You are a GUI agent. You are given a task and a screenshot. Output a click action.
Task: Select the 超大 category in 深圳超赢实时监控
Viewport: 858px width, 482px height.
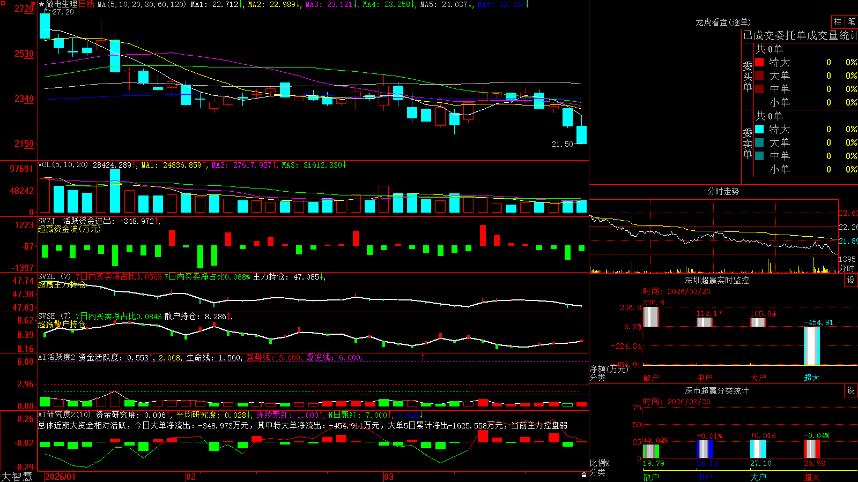812,378
